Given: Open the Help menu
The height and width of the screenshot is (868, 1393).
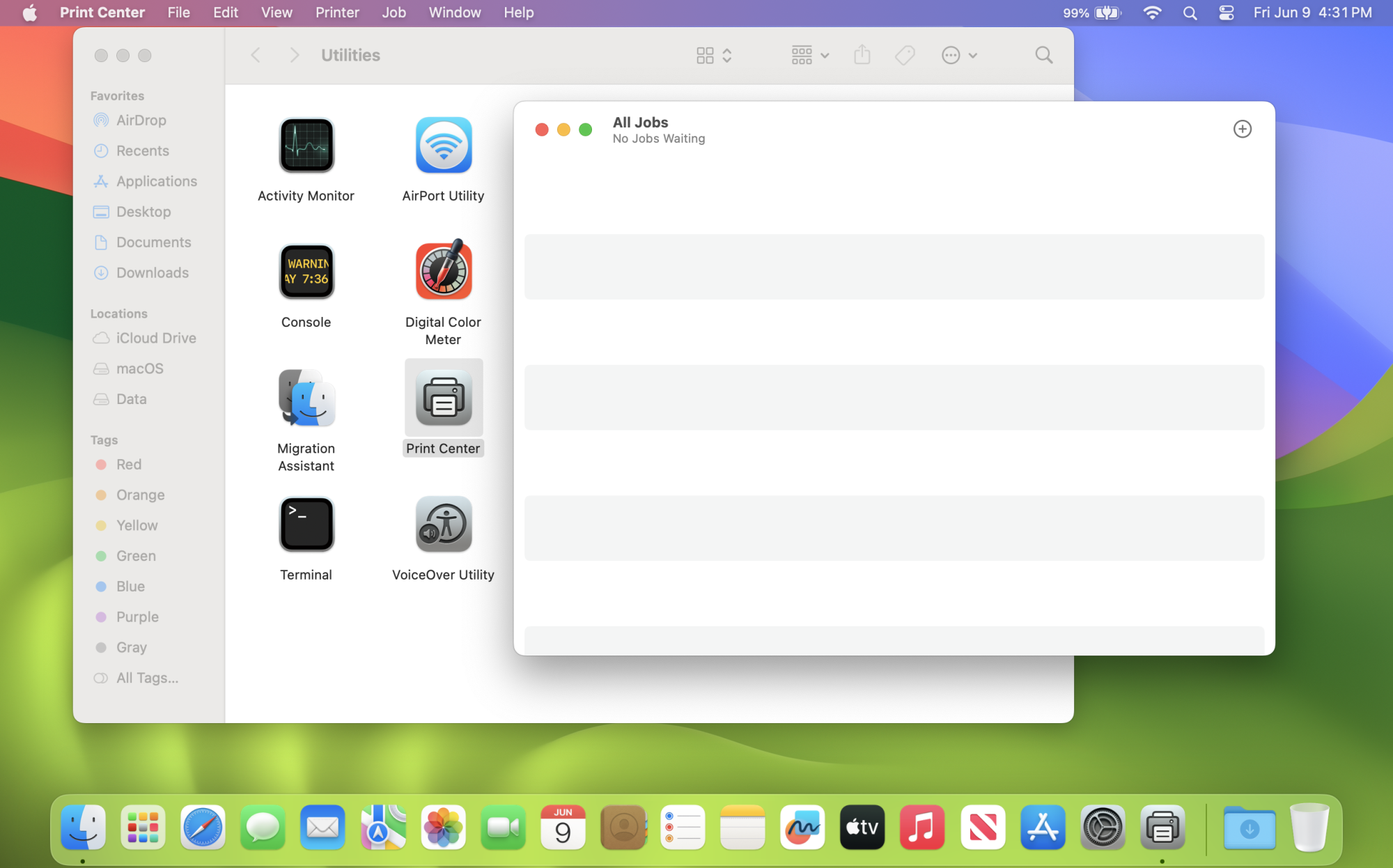Looking at the screenshot, I should point(519,13).
